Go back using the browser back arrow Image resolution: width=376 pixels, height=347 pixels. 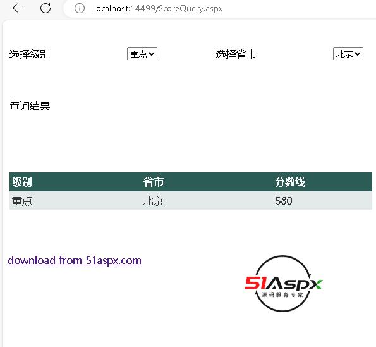pos(18,8)
